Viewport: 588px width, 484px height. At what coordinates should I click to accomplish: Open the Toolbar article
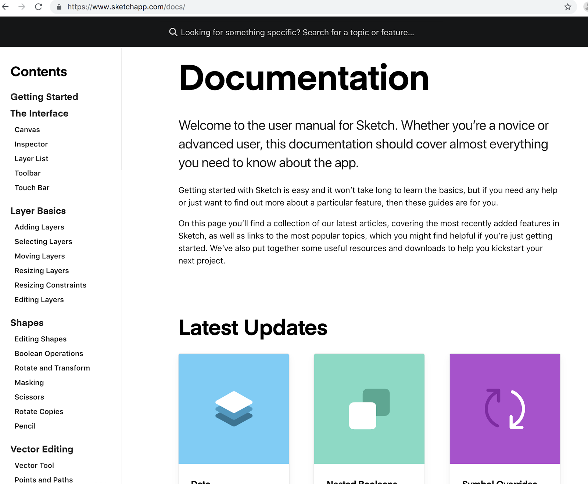[x=28, y=173]
